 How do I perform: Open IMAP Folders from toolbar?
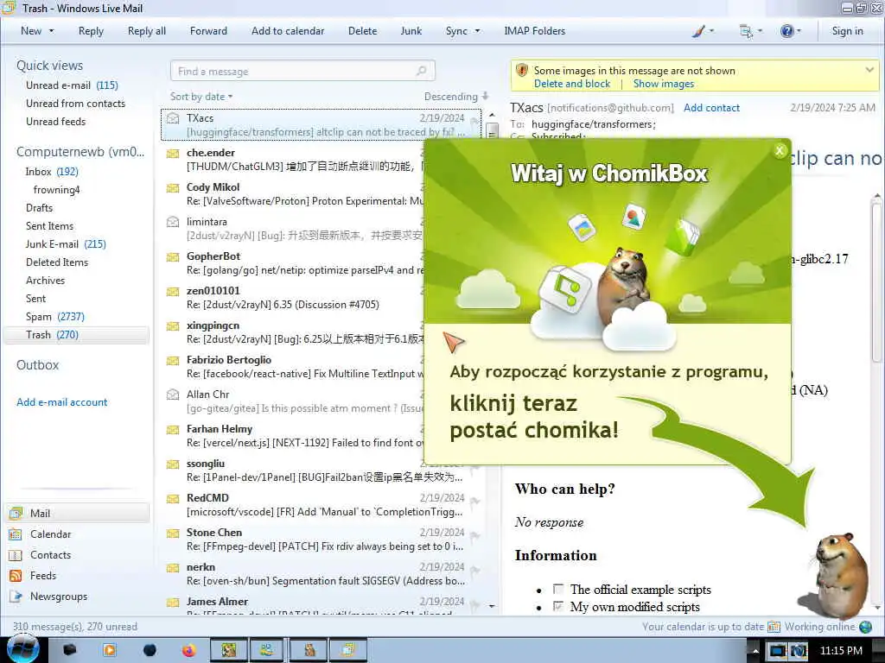[x=534, y=31]
